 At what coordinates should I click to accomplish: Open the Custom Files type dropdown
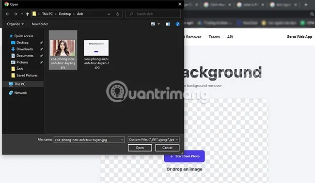154,139
